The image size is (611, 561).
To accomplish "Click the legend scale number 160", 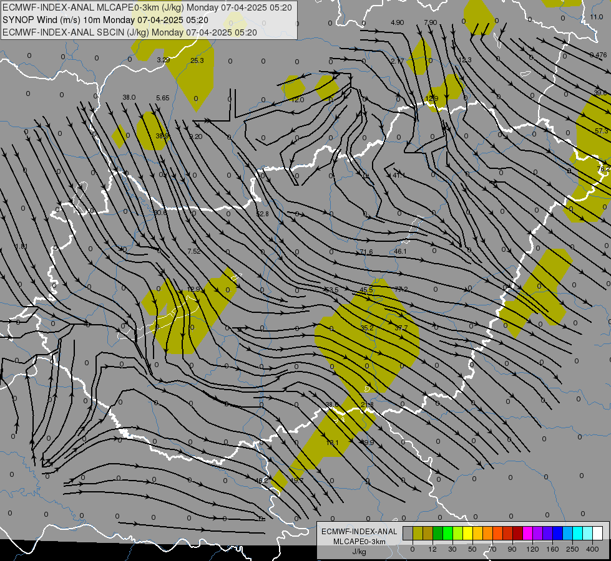I will coord(552,549).
